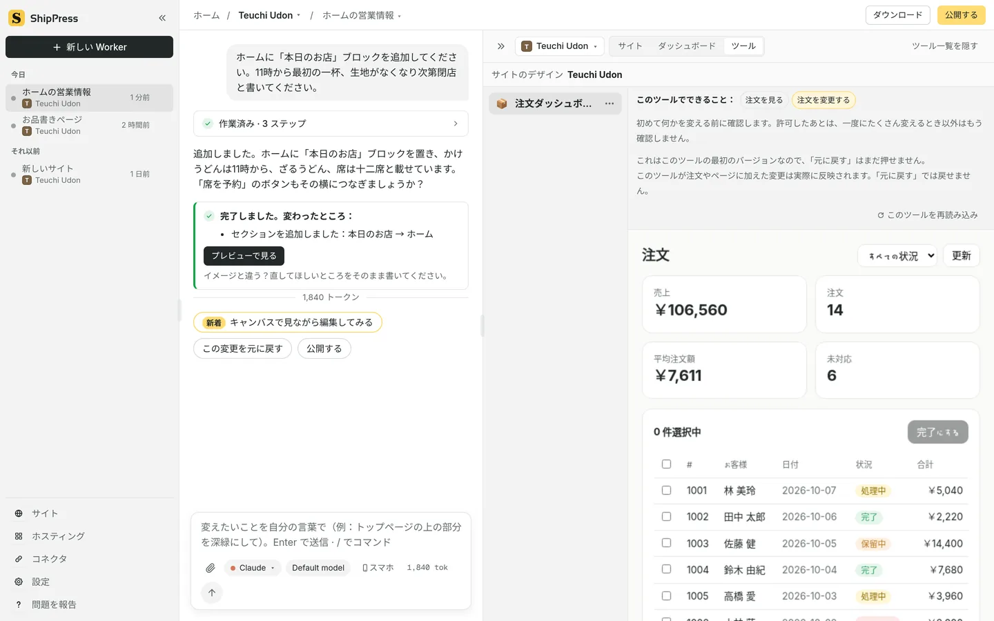Open the Teuchi Udon breadcrumb dropdown
The height and width of the screenshot is (621, 994).
269,15
